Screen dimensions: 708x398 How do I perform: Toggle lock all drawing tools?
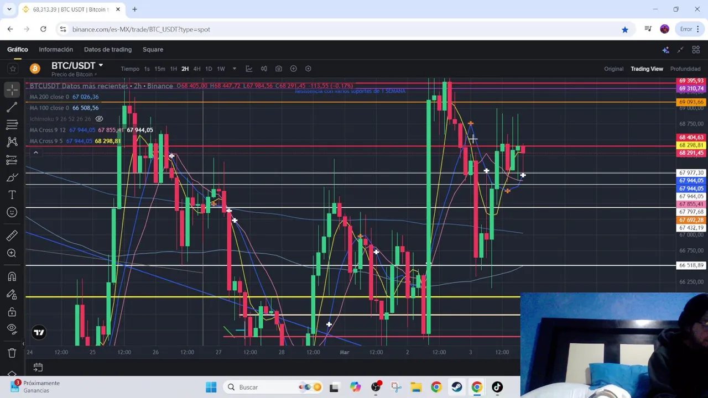click(x=12, y=312)
